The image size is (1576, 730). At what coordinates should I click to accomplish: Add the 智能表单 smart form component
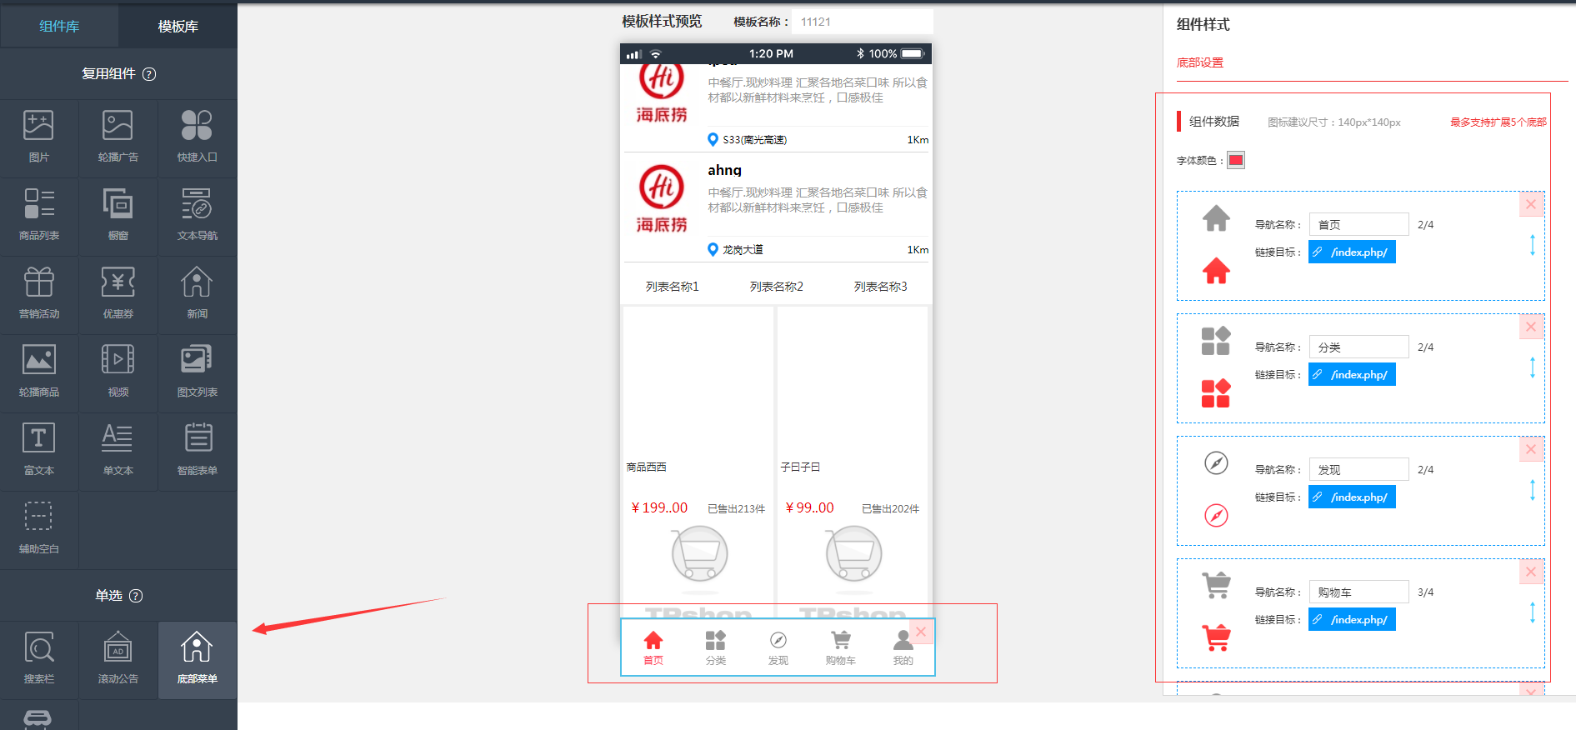[x=197, y=450]
